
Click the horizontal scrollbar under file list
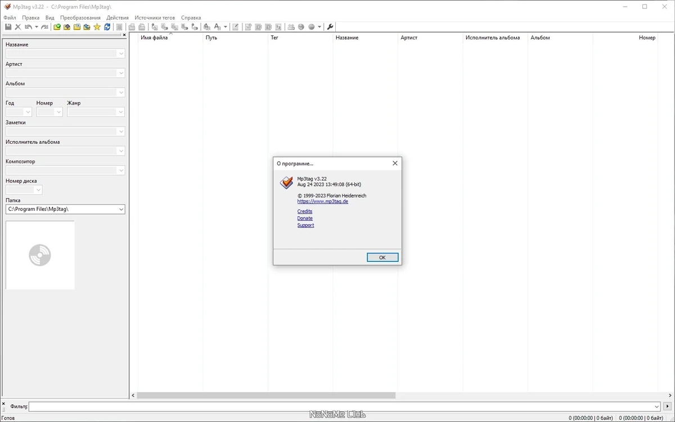coord(266,396)
